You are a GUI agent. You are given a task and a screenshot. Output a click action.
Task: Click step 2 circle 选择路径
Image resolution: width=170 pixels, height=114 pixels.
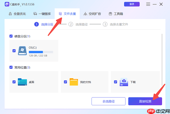pos(71,24)
